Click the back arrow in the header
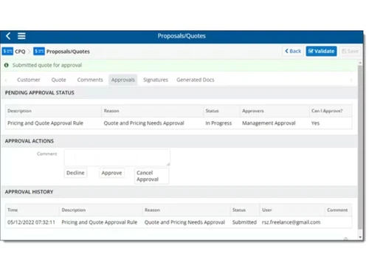The image size is (369, 277). click(x=8, y=36)
